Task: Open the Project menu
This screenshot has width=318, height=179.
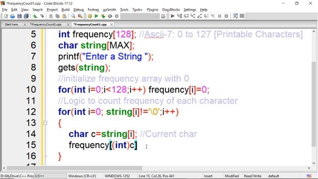Action: 52,9
